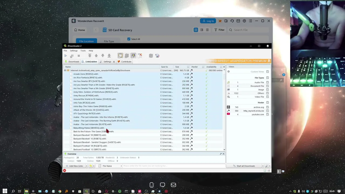The height and width of the screenshot is (194, 345).
Task: Click the Reconnect toolbar icon
Action: point(151,56)
